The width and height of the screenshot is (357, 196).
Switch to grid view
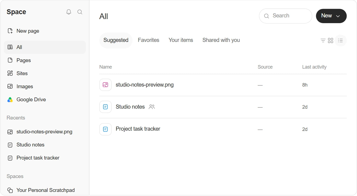(330, 41)
